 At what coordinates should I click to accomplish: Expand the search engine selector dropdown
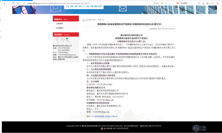[179, 3]
